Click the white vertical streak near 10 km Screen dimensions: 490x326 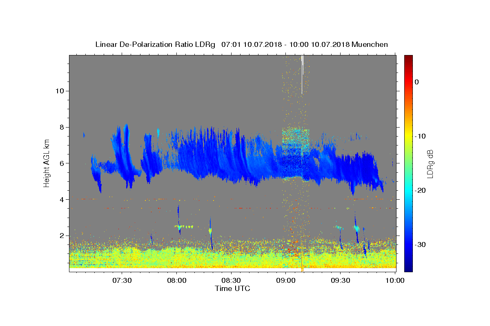(x=302, y=75)
